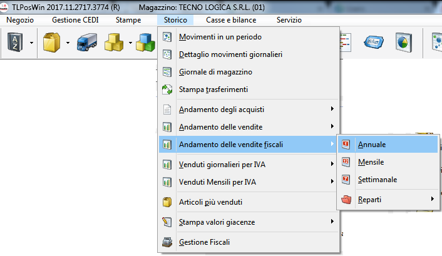Select Annuale from the fiscal sales submenu
This screenshot has height=256, width=442.
tap(372, 145)
